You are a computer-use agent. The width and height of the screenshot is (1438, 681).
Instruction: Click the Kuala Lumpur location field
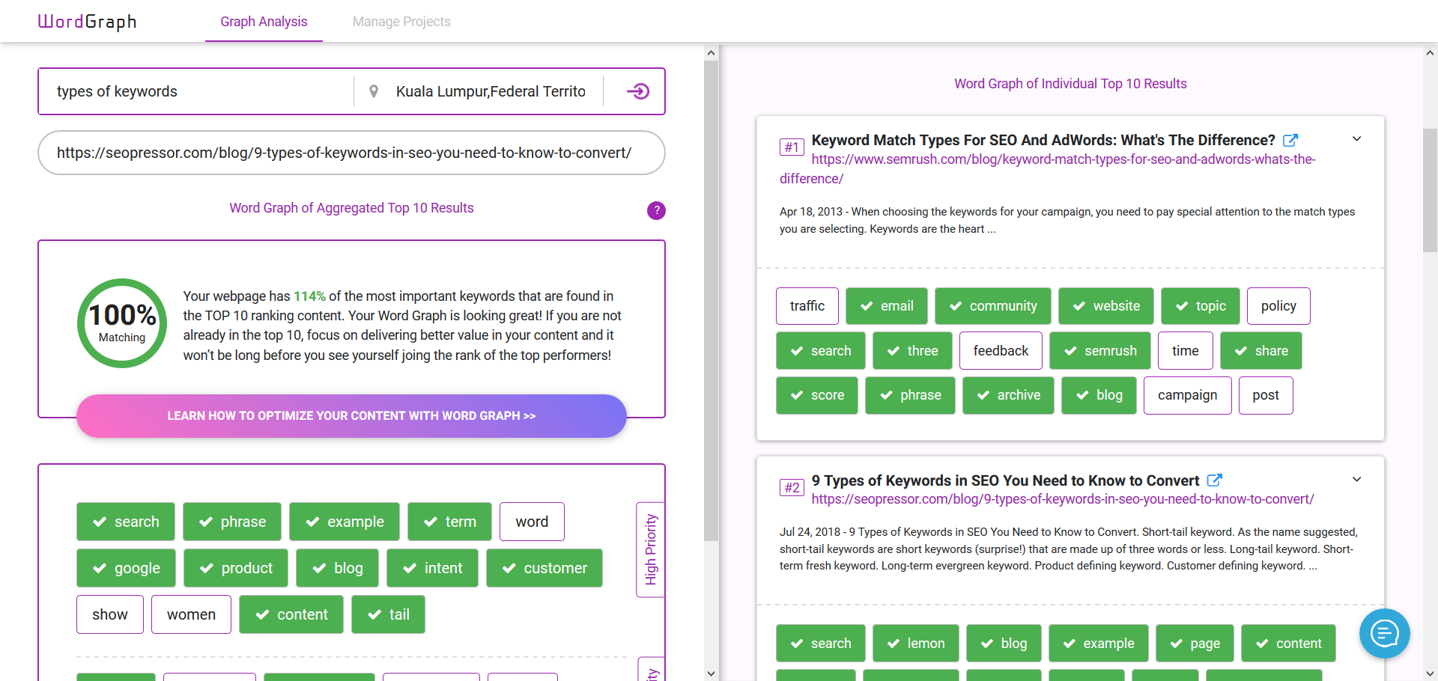491,91
